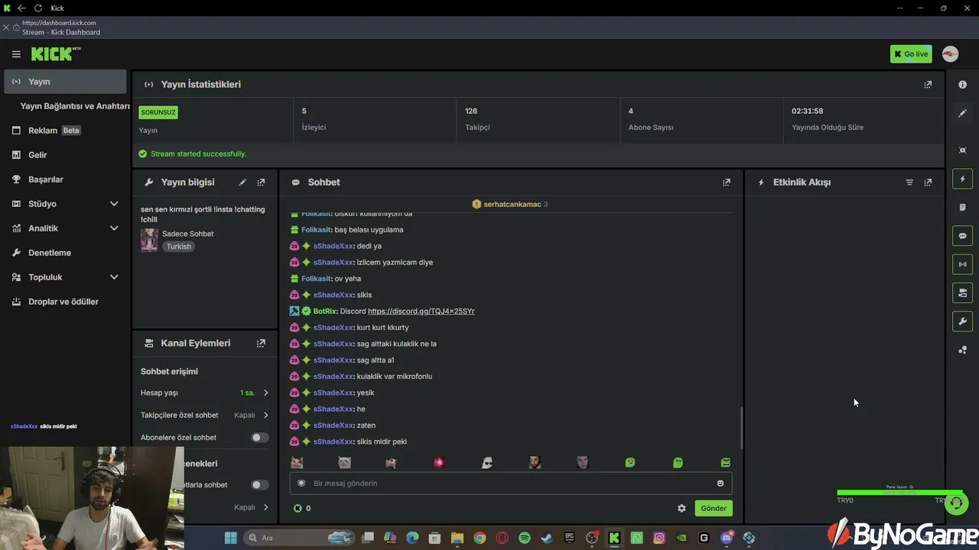Pop out the Sohbet chat panel
Viewport: 979px width, 550px height.
(x=727, y=183)
